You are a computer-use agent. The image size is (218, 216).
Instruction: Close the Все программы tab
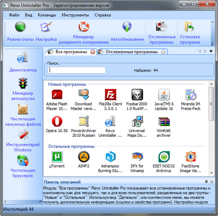[x=93, y=52]
